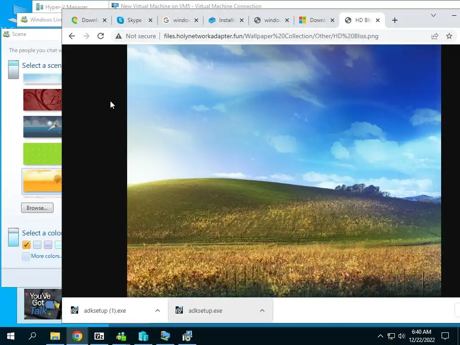Open the notification center icon
This screenshot has height=345, width=460.
point(445,336)
